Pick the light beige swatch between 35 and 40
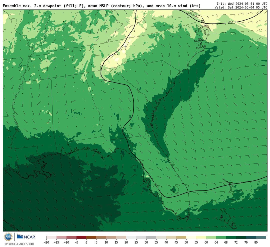The height and width of the screenshot is (247, 270). tap(161, 237)
